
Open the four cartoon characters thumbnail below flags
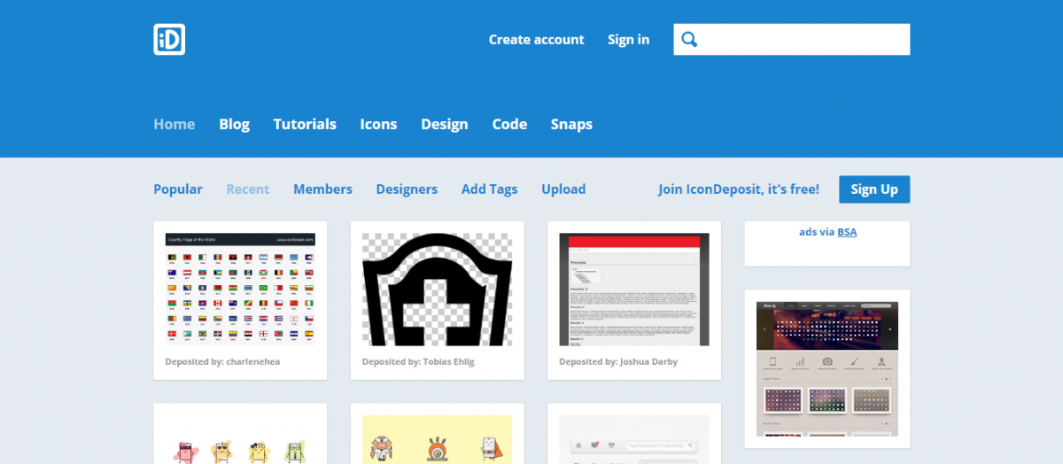(240, 439)
